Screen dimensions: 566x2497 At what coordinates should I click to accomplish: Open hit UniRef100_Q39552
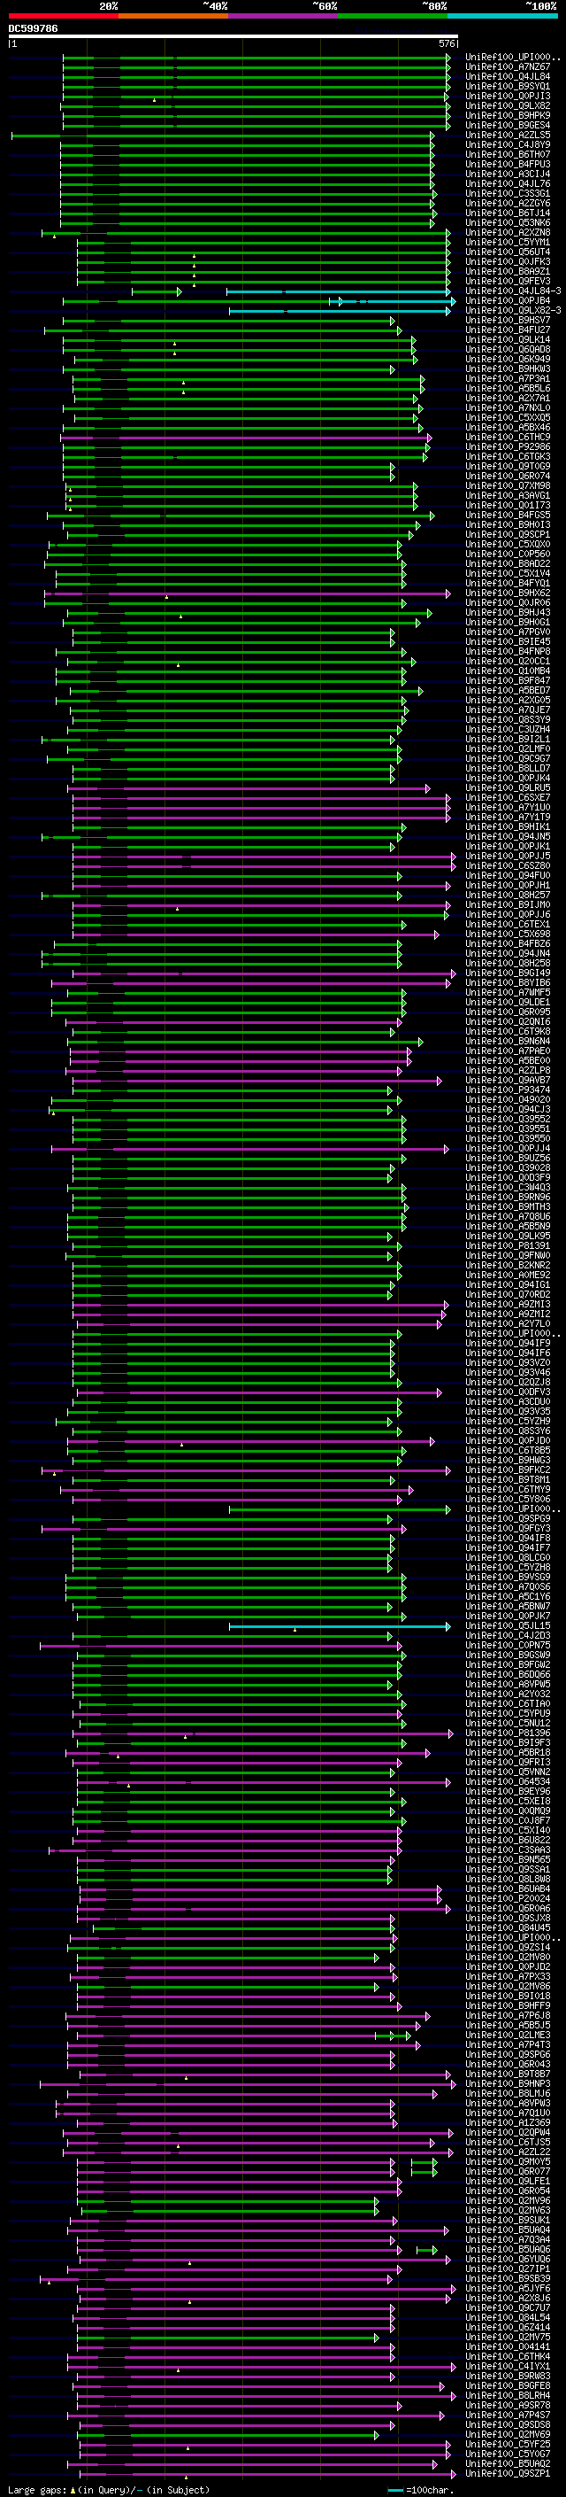[x=507, y=1119]
